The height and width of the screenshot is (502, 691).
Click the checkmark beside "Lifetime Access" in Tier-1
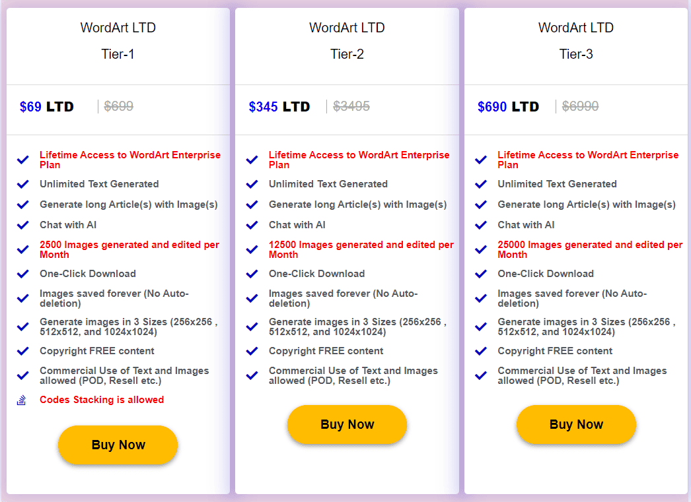coord(23,159)
